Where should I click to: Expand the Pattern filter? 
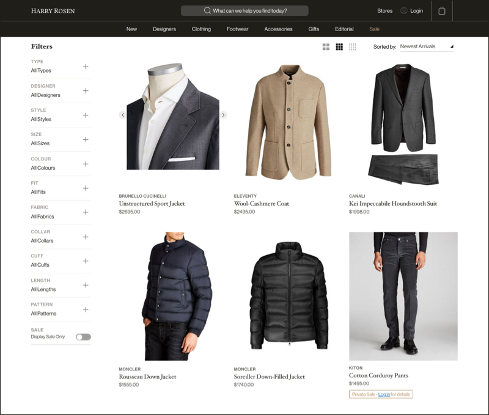[x=86, y=309]
